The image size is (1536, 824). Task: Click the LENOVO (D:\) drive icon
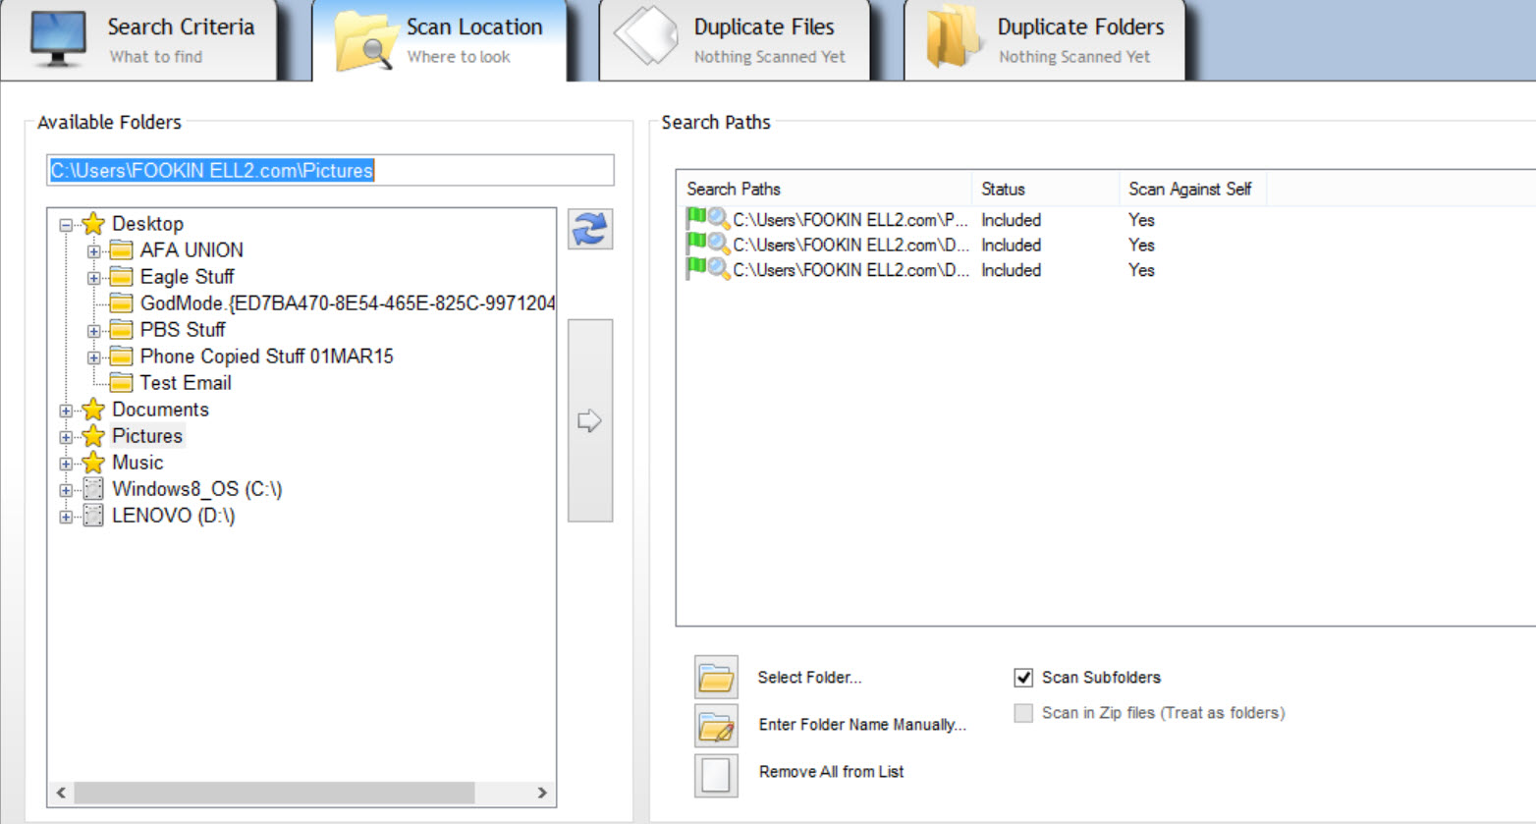coord(93,516)
